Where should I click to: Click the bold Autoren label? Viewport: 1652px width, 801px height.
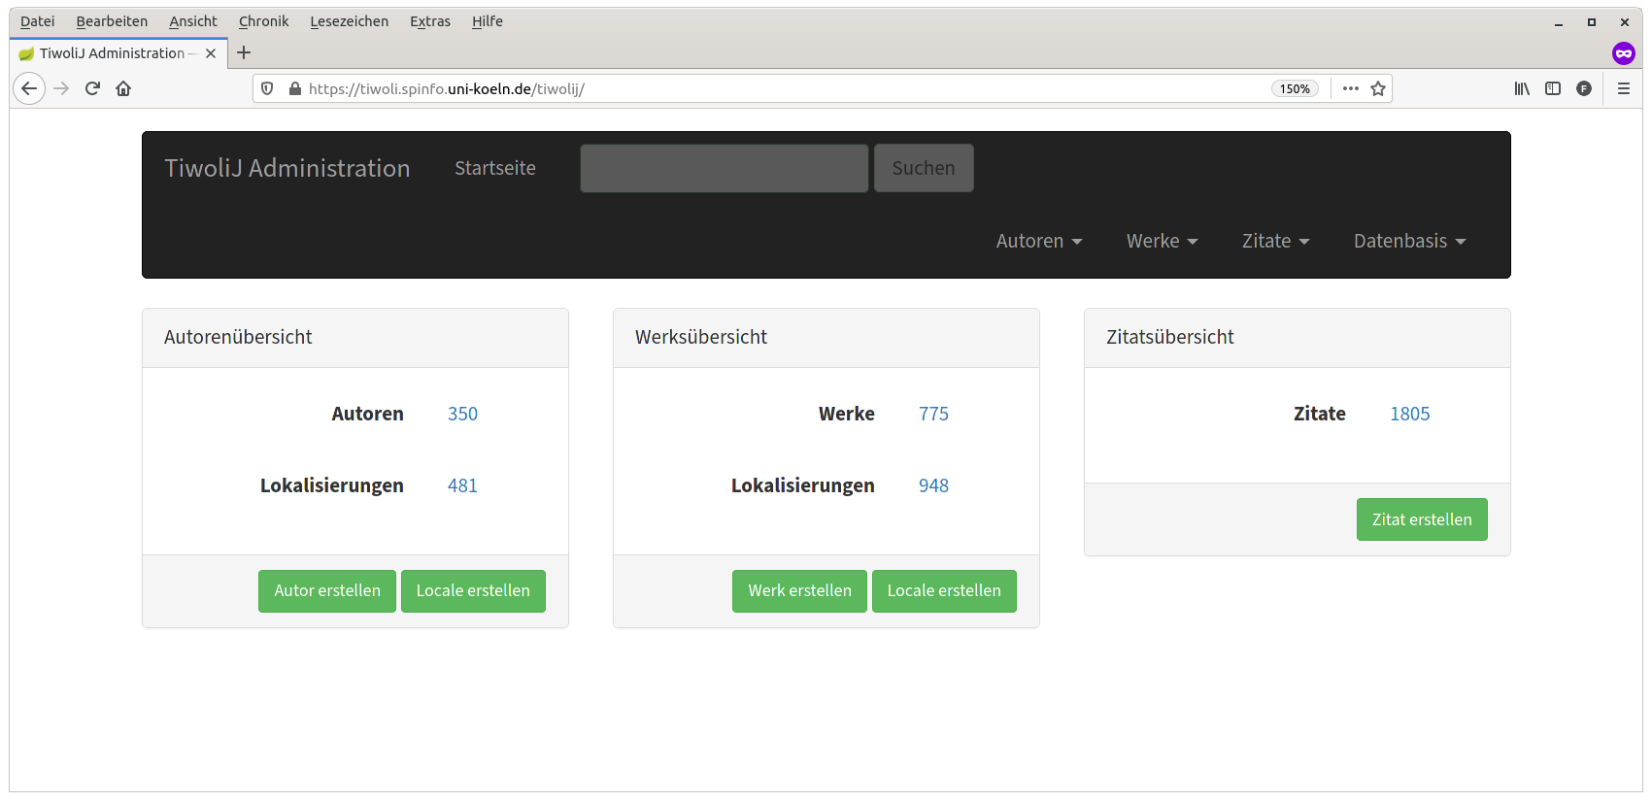[x=367, y=414]
